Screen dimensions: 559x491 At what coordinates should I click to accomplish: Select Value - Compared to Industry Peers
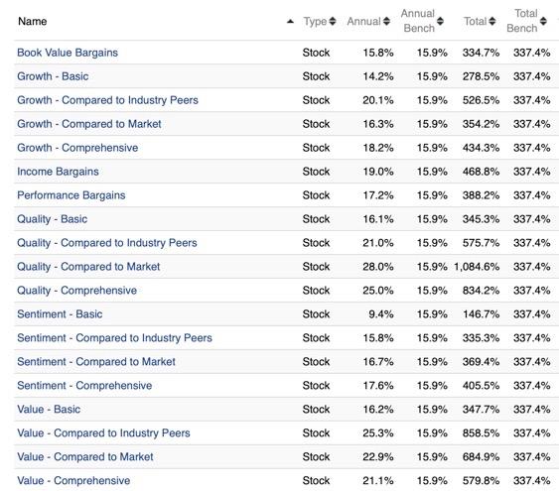click(103, 432)
